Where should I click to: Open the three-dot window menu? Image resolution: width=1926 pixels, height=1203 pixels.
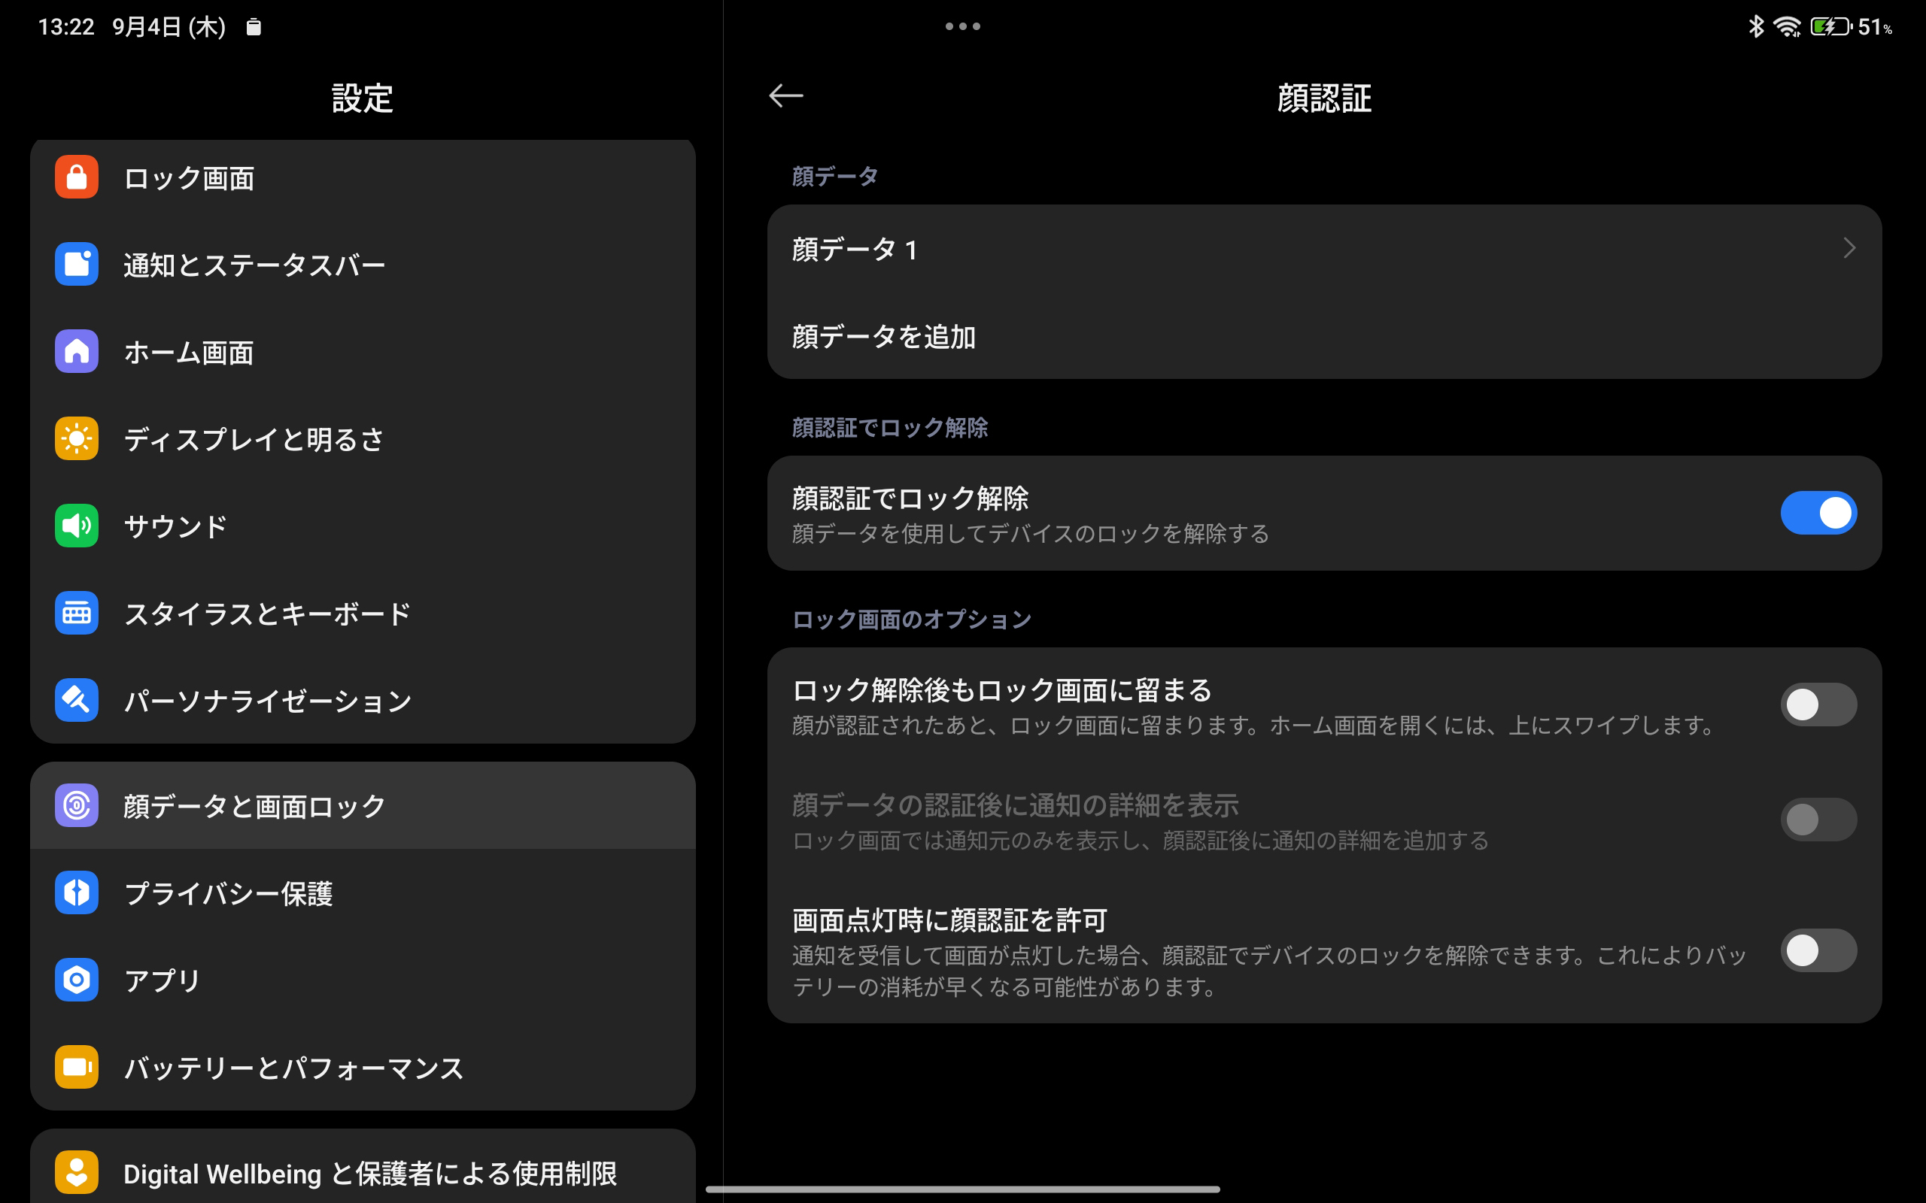coord(962,26)
